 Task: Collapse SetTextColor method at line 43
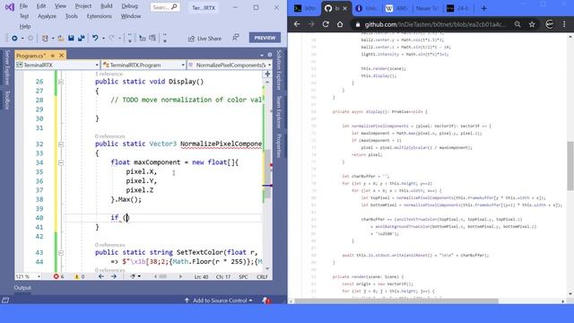pyautogui.click(x=61, y=253)
